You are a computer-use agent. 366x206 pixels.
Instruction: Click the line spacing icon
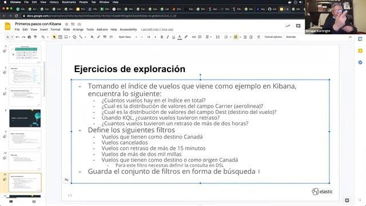pos(218,37)
